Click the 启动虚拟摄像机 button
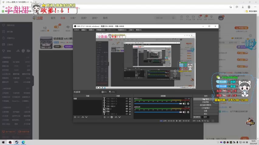 (206, 105)
